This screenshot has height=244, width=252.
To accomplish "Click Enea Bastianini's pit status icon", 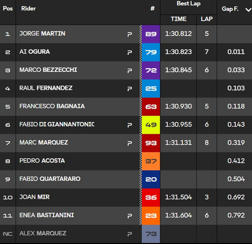I will [130, 216].
